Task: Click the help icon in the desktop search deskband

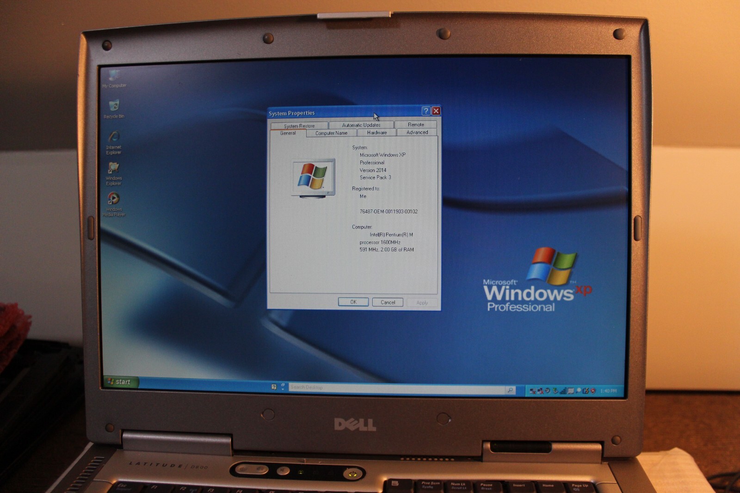Action: click(x=274, y=387)
